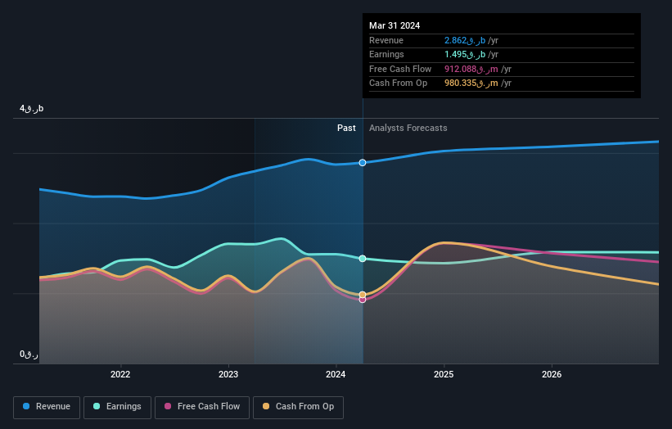Image resolution: width=672 pixels, height=429 pixels.
Task: Click the 2025 x-axis label
Action: click(x=444, y=375)
